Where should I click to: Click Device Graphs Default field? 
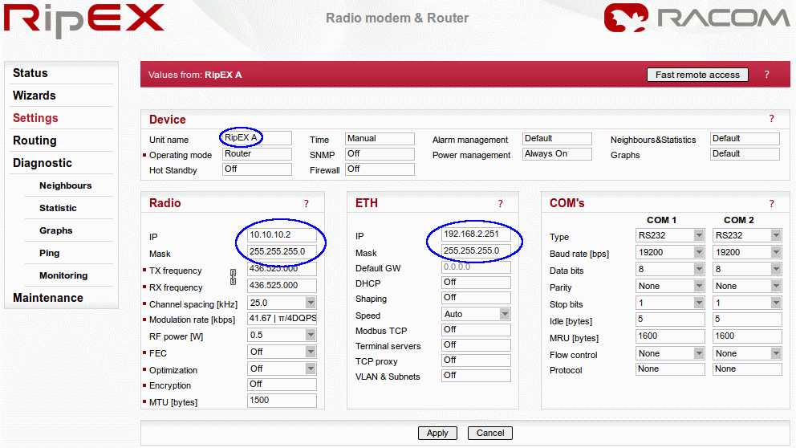tap(745, 154)
